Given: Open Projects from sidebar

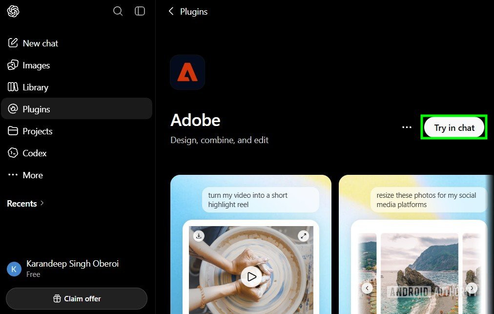Looking at the screenshot, I should point(77,131).
